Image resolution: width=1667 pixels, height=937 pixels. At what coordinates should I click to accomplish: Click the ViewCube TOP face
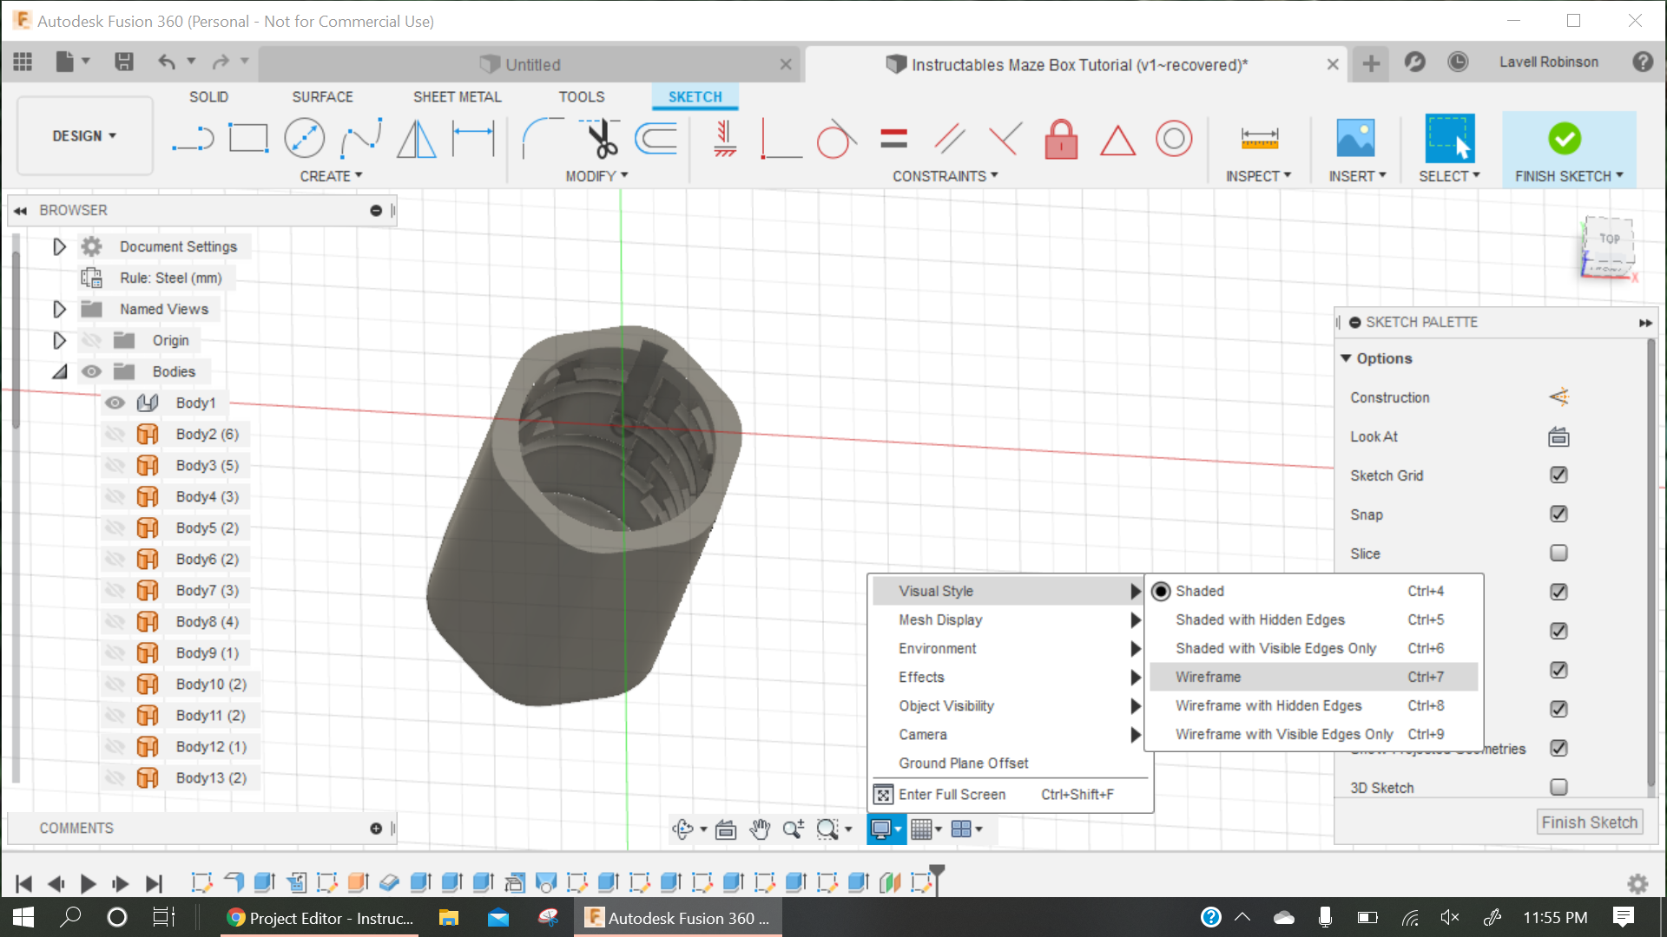coord(1610,239)
